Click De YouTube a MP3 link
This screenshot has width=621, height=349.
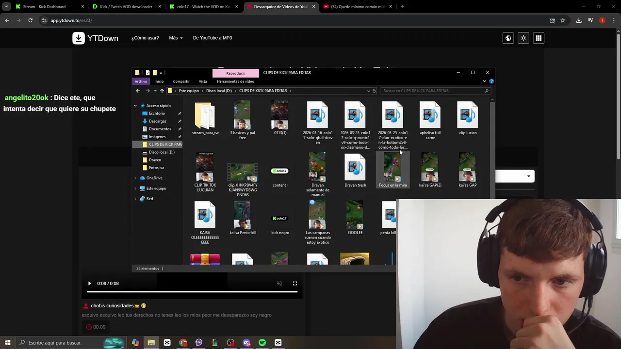point(212,38)
